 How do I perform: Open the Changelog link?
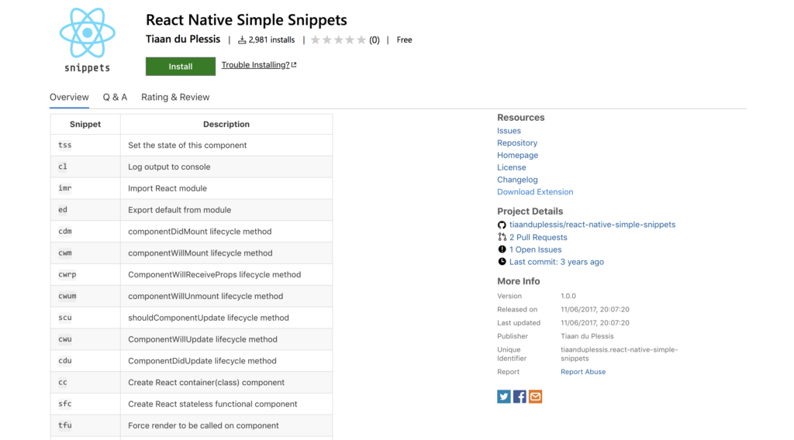tap(517, 180)
